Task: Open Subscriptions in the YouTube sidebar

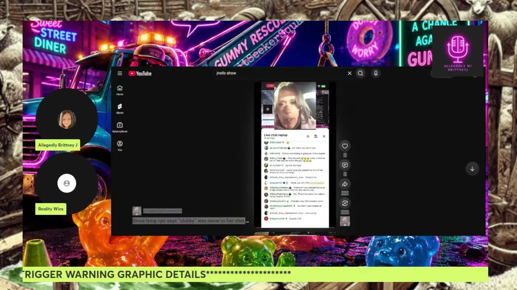Action: point(120,127)
